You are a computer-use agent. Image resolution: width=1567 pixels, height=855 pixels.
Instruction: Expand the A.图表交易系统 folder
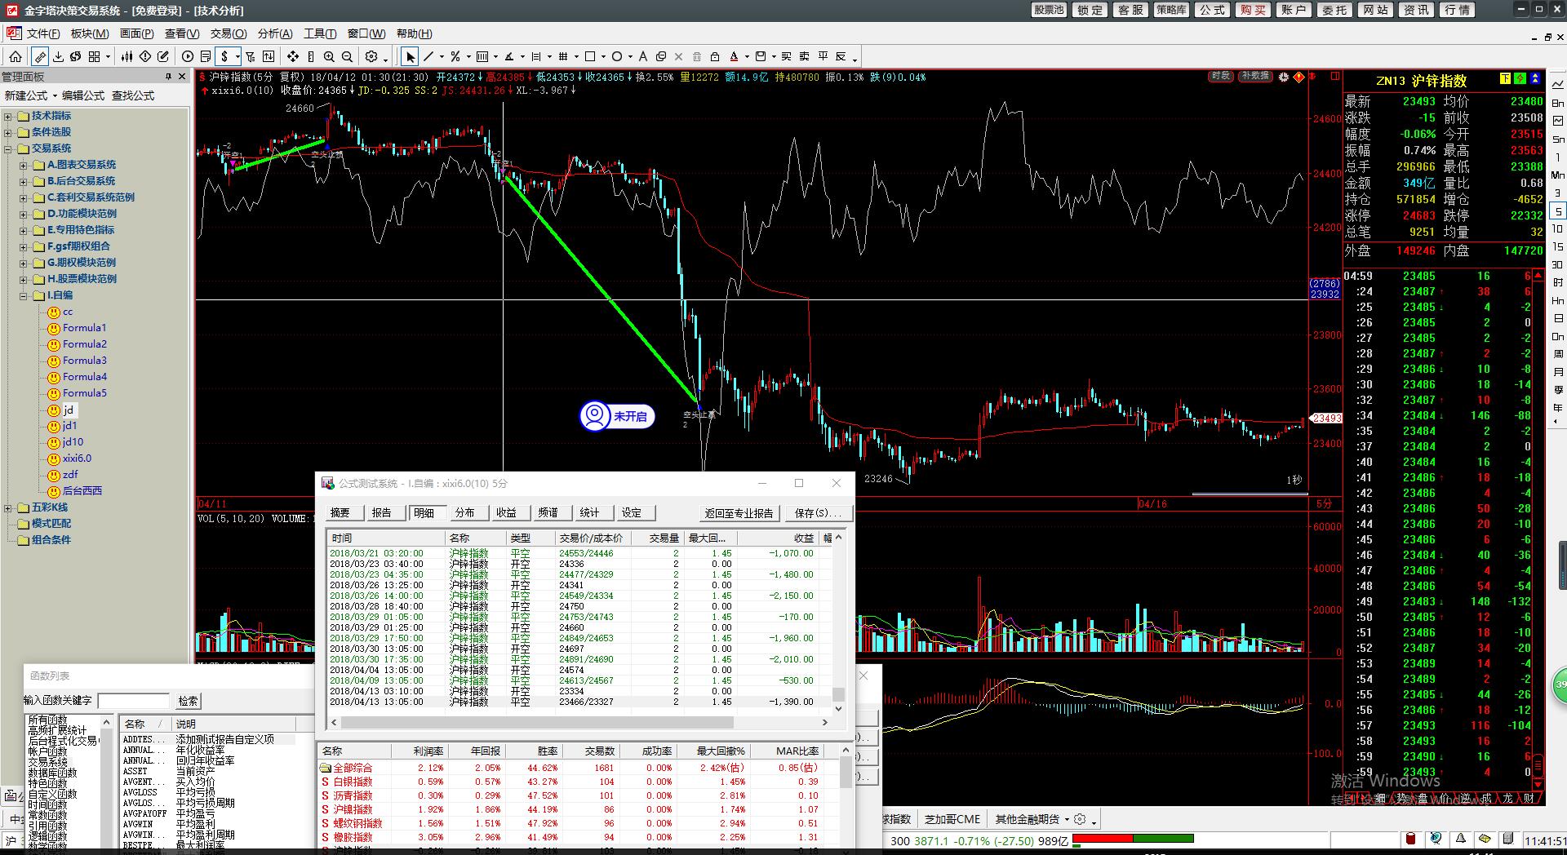[x=24, y=165]
